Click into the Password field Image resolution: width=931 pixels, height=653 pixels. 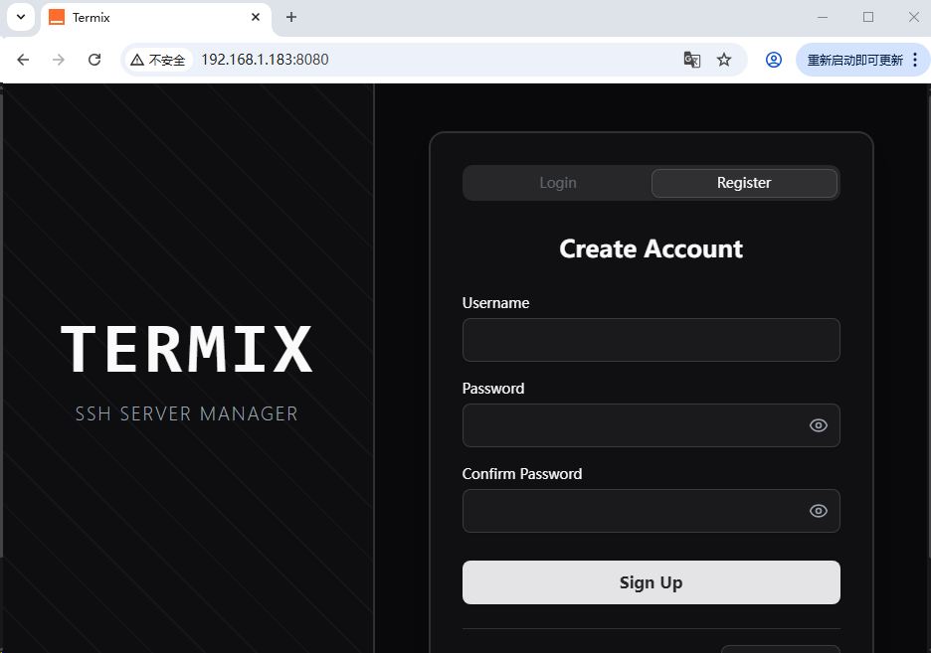pos(632,425)
